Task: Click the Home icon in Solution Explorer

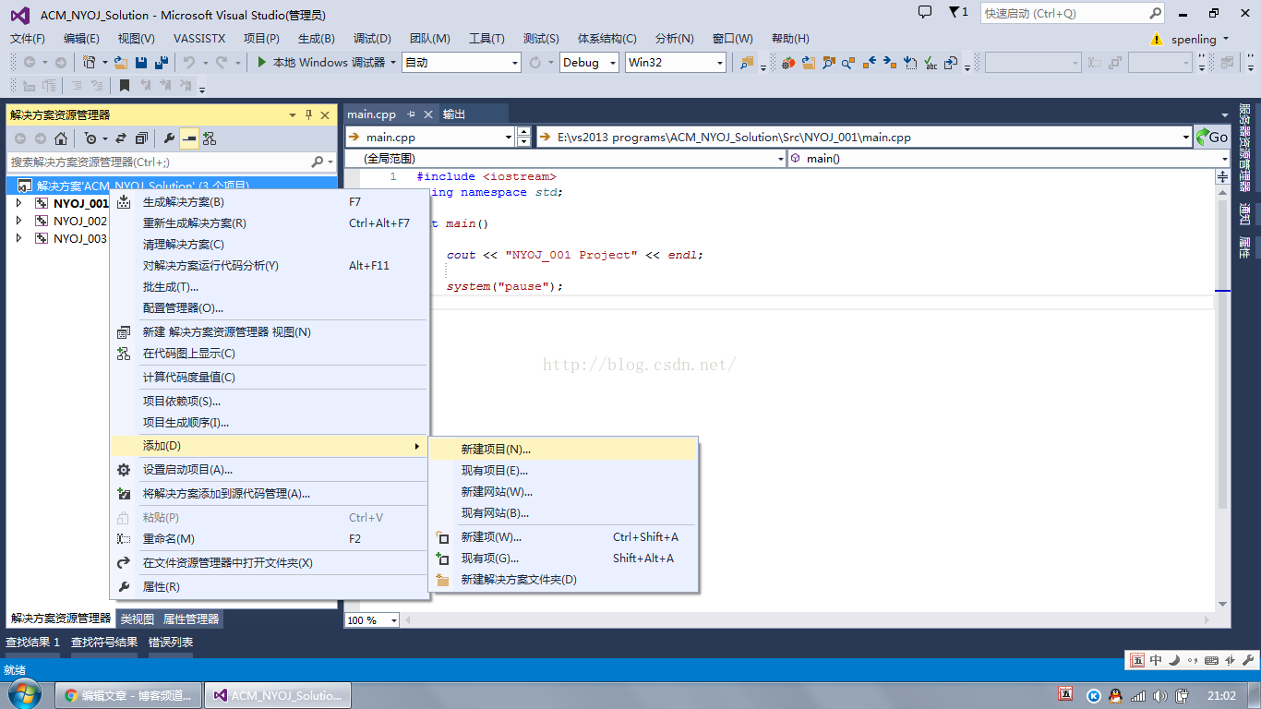Action: (61, 138)
